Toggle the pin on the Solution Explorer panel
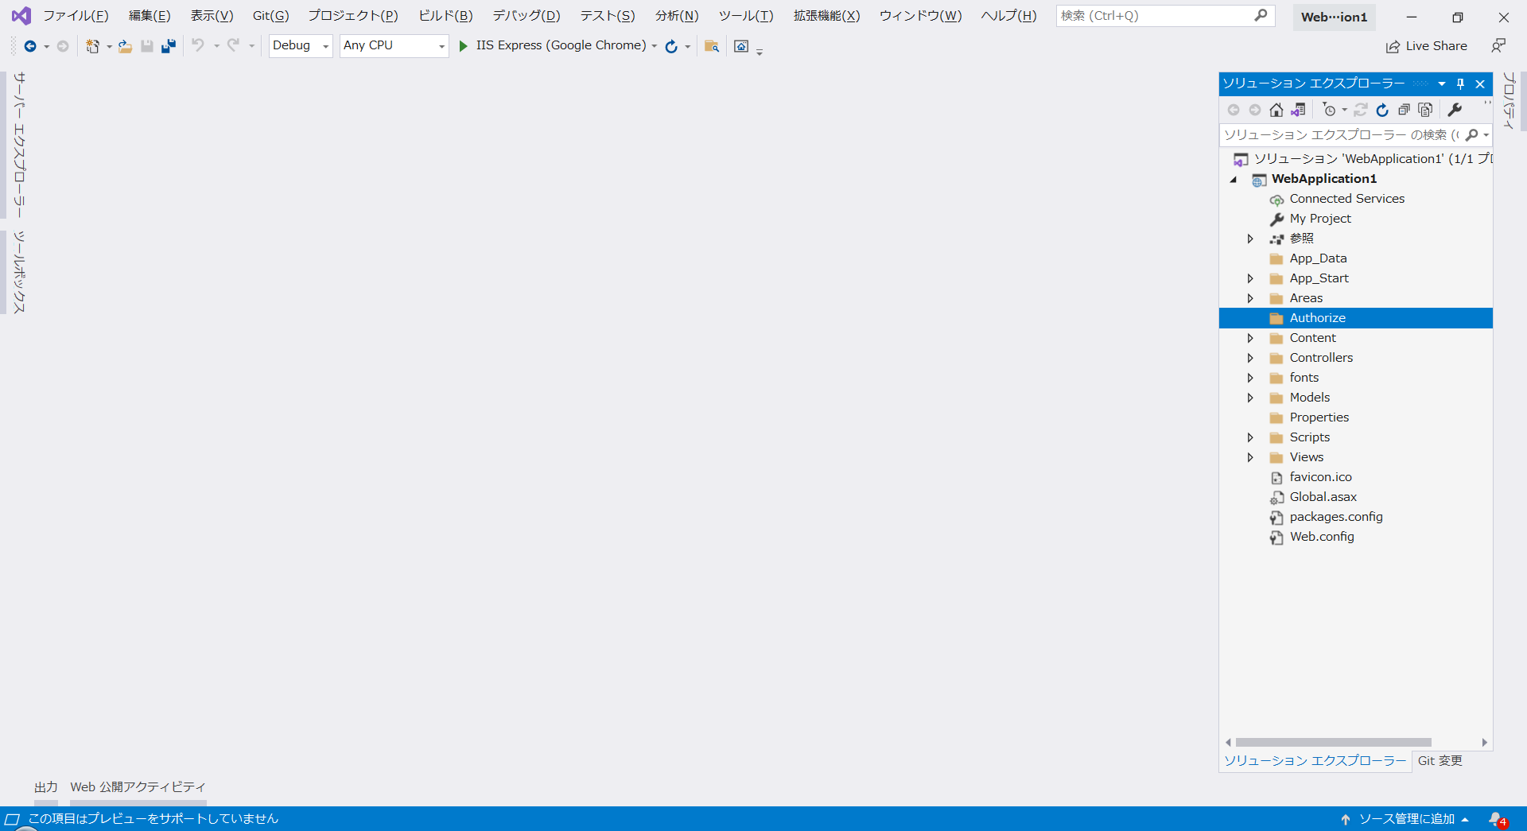Viewport: 1527px width, 831px height. (x=1460, y=83)
